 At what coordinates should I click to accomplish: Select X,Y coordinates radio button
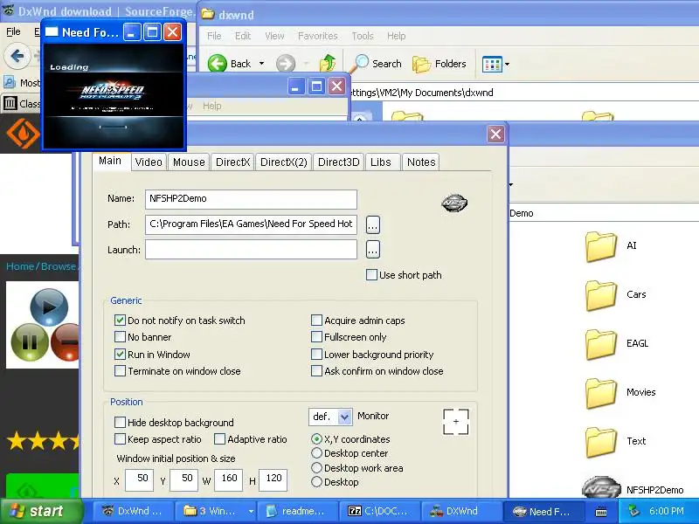coord(316,439)
